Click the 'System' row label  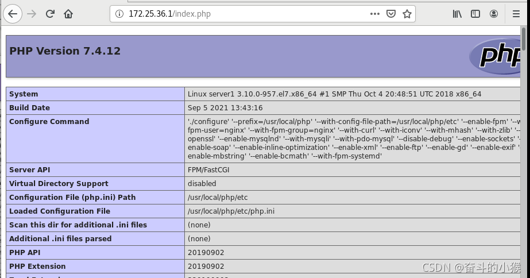point(24,94)
